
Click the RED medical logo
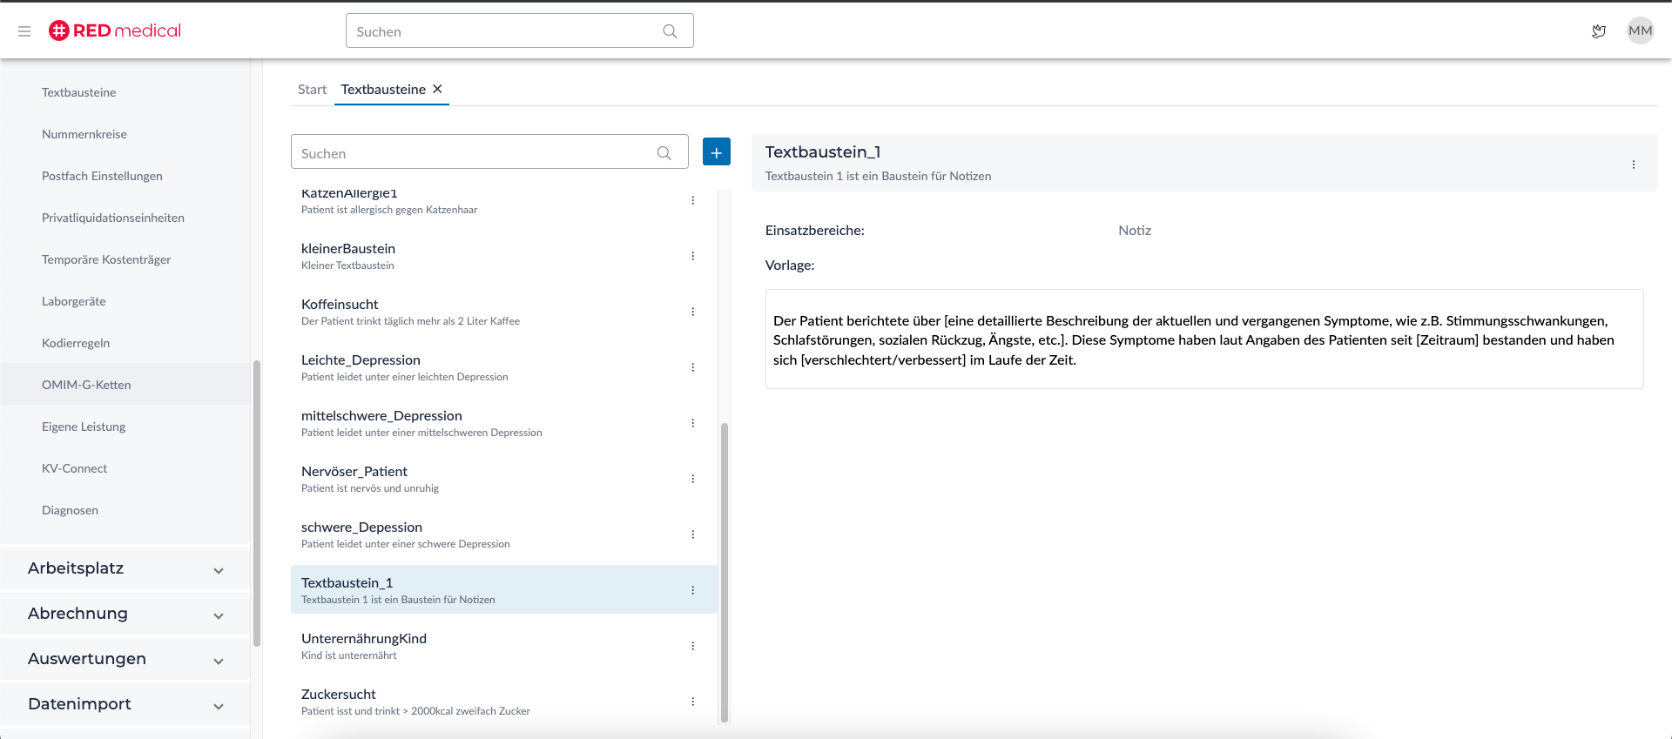click(115, 30)
